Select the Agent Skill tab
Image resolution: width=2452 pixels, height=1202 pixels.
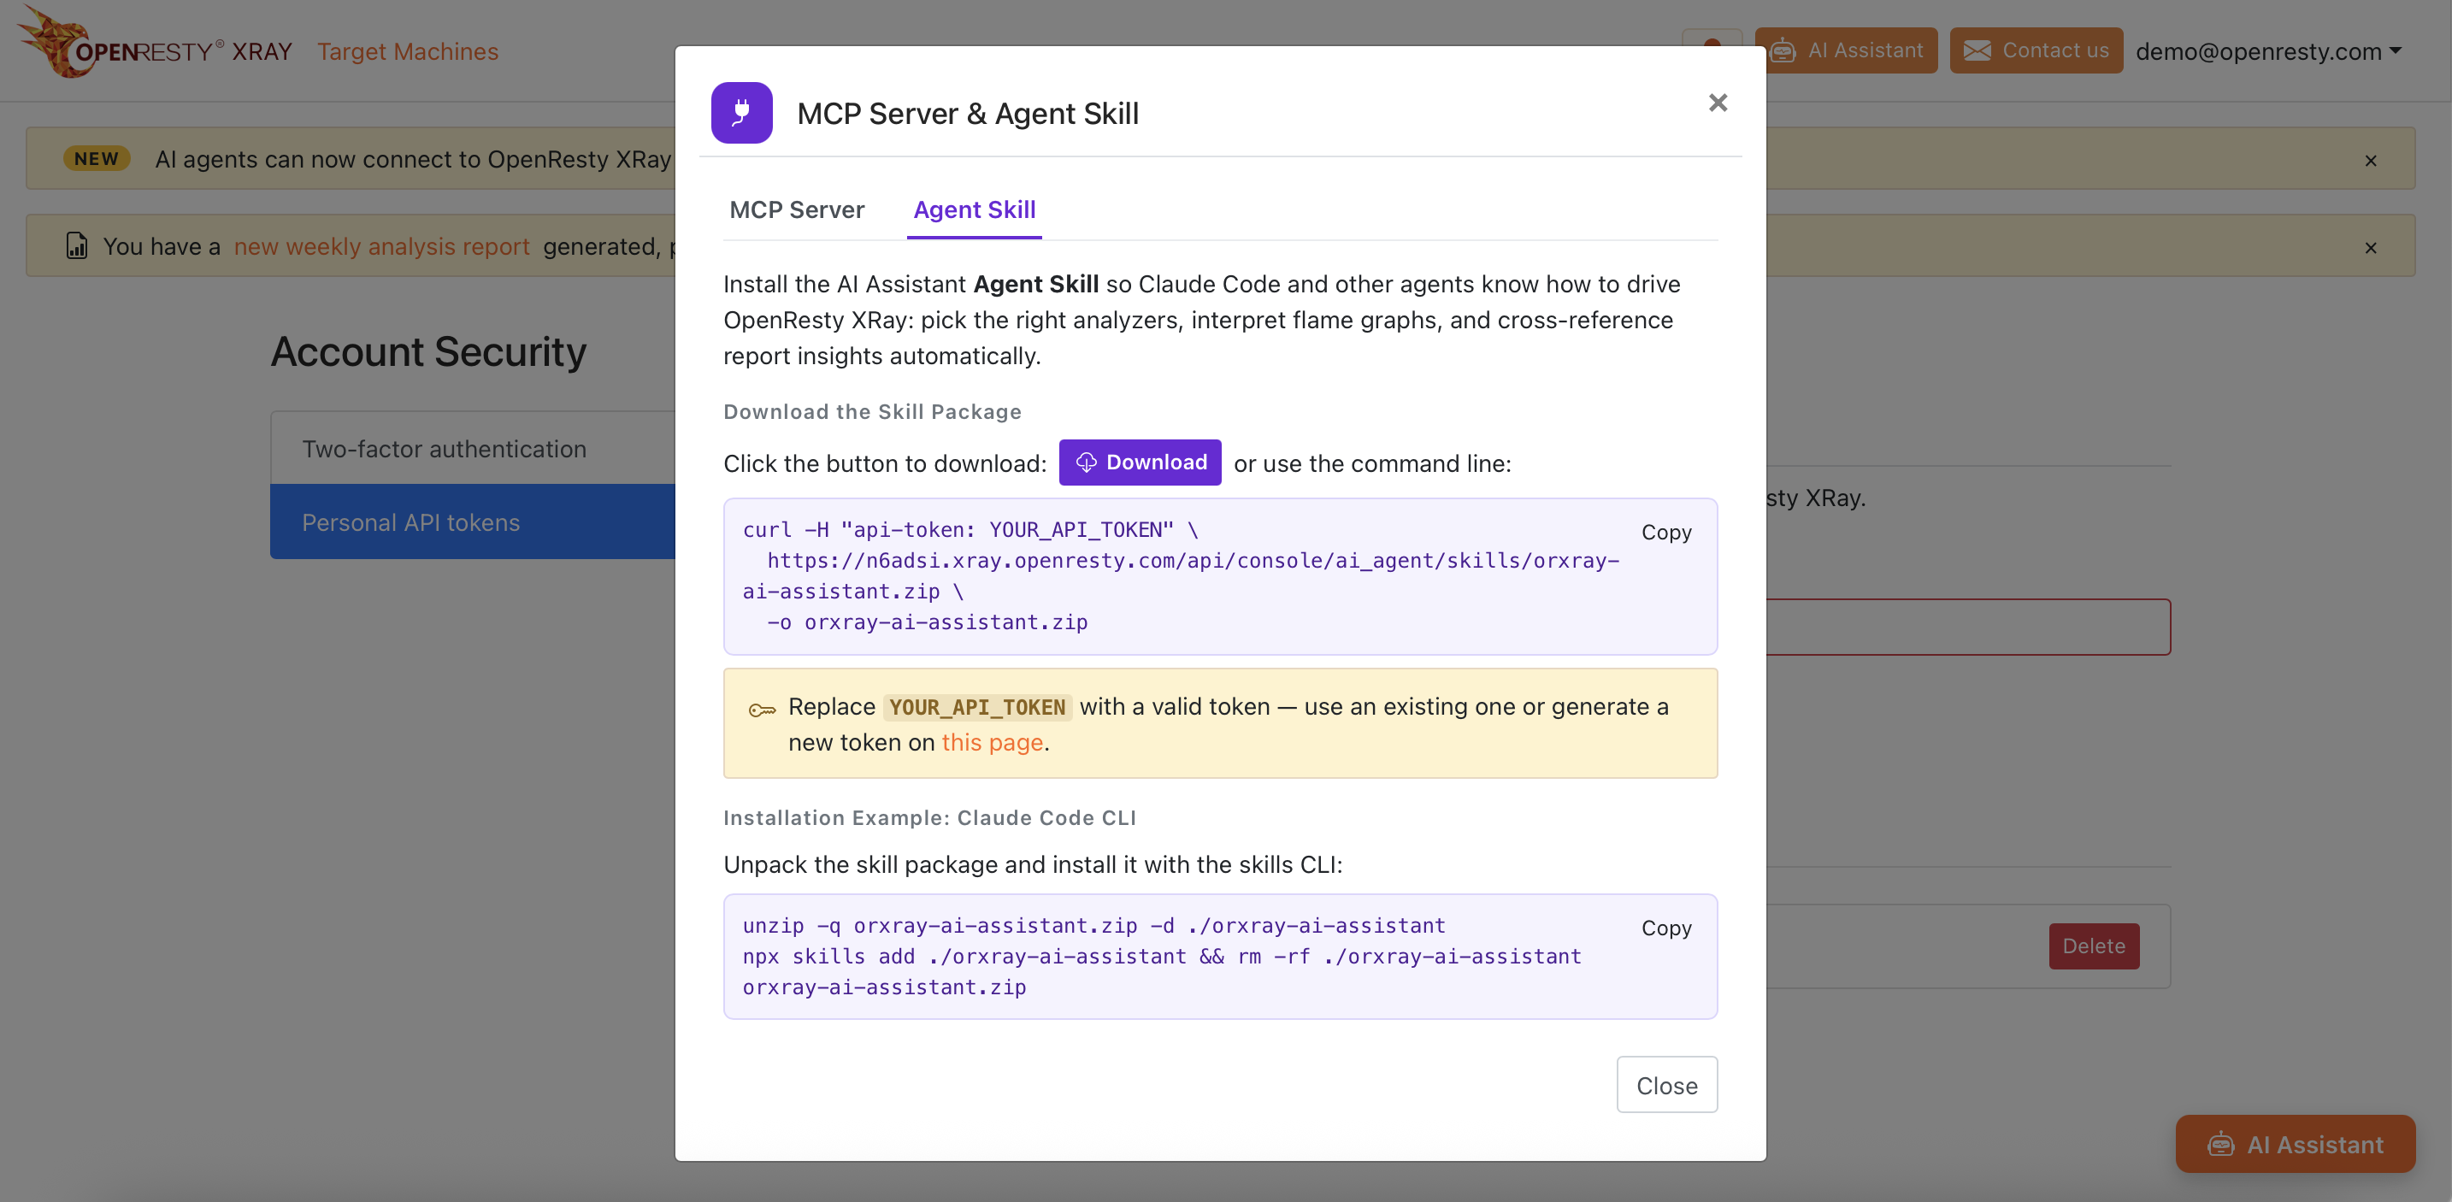[974, 209]
